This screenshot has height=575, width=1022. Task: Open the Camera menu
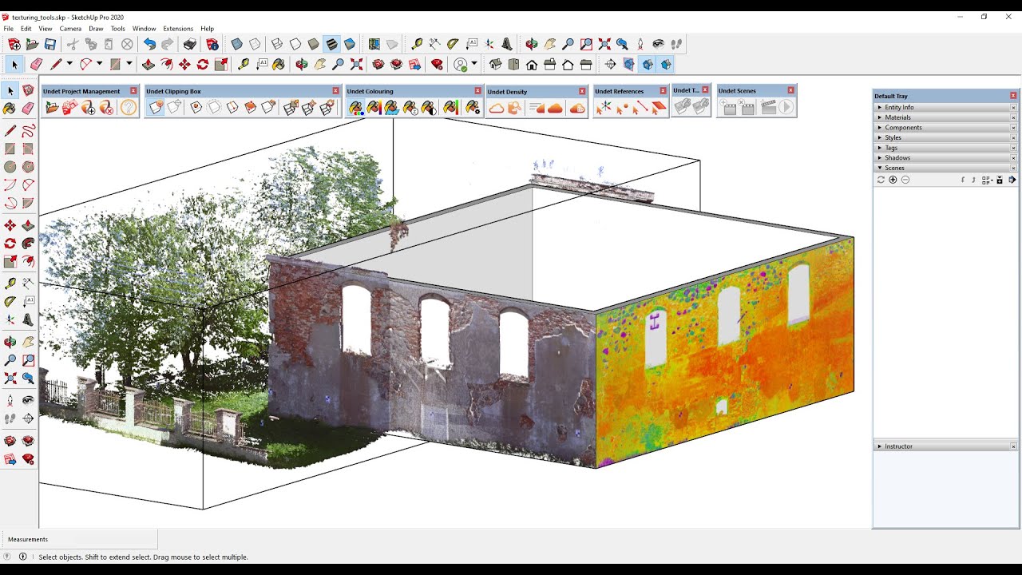(x=70, y=29)
